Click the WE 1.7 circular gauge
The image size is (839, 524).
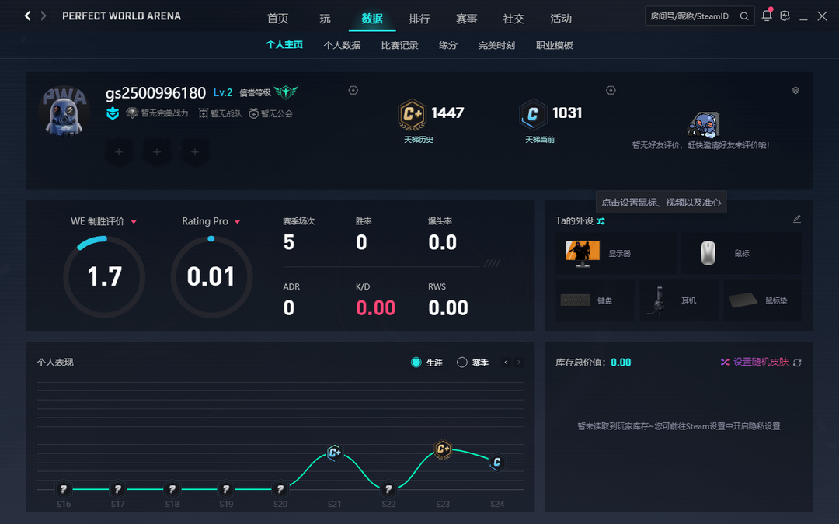pos(104,277)
